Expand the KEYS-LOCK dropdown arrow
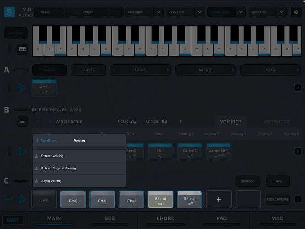The height and width of the screenshot is (229, 305). (200, 12)
